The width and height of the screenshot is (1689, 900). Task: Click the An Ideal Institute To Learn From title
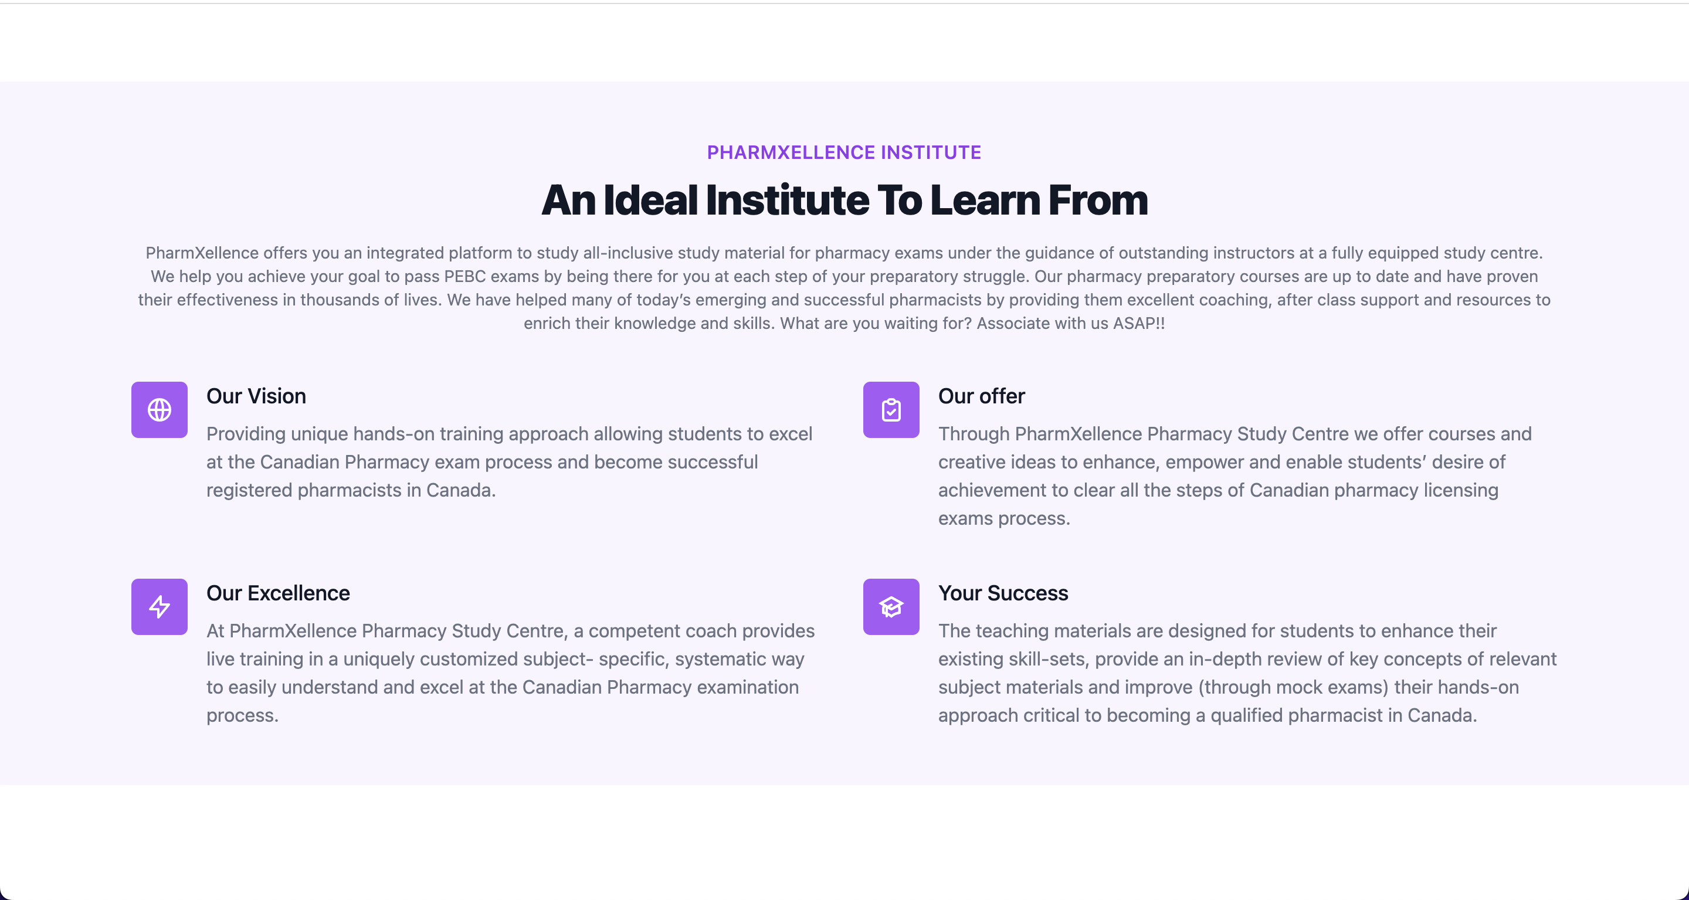pyautogui.click(x=844, y=199)
